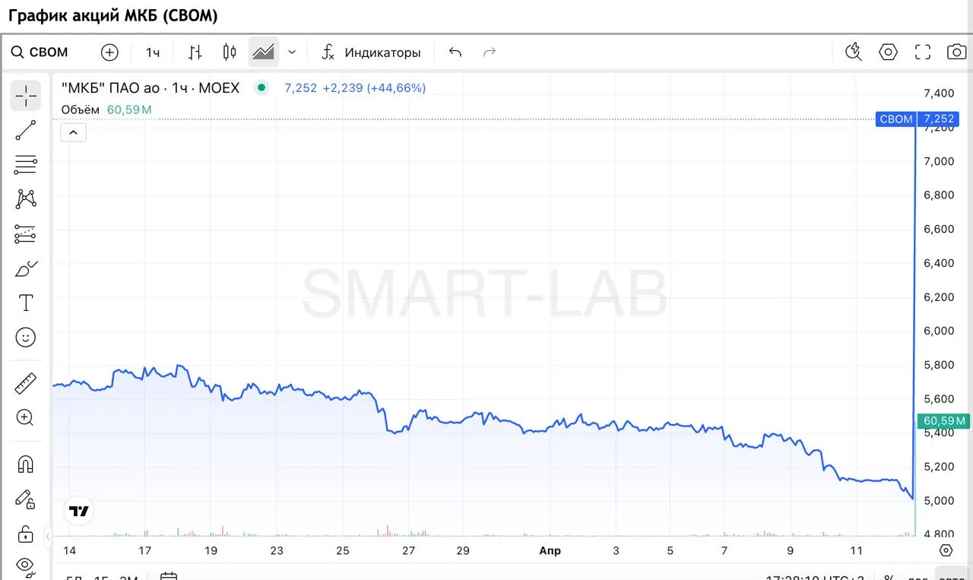Open the 1ч interval selector
Viewport: 973px width, 580px height.
tap(153, 52)
